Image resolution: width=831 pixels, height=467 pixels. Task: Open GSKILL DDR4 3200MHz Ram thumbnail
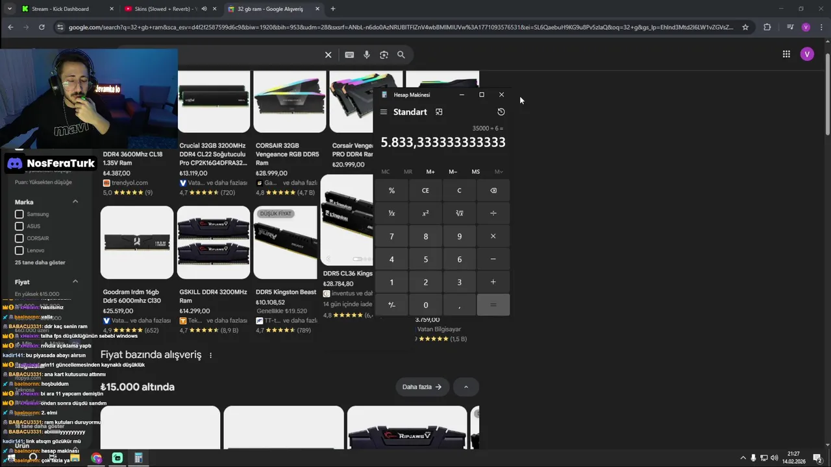click(x=214, y=243)
